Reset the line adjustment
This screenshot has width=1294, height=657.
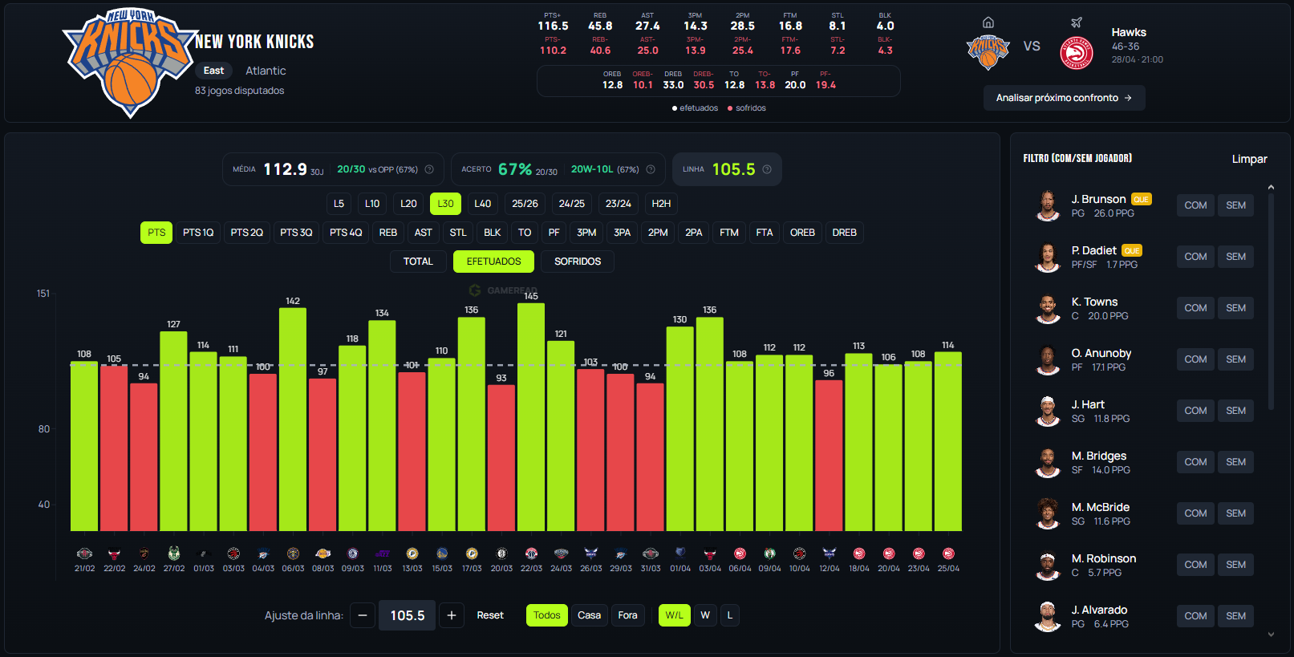point(490,615)
